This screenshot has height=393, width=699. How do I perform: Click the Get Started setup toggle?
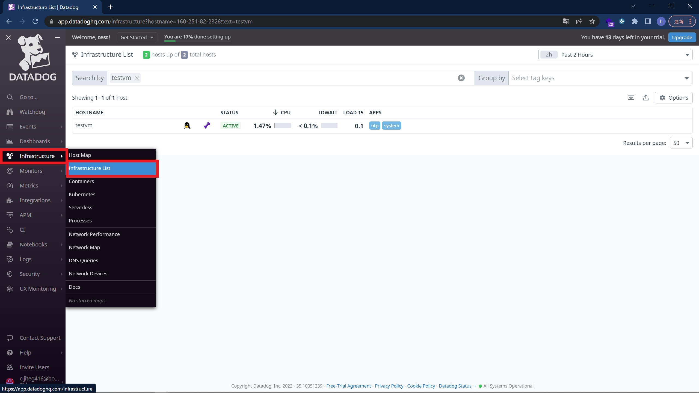click(x=136, y=37)
